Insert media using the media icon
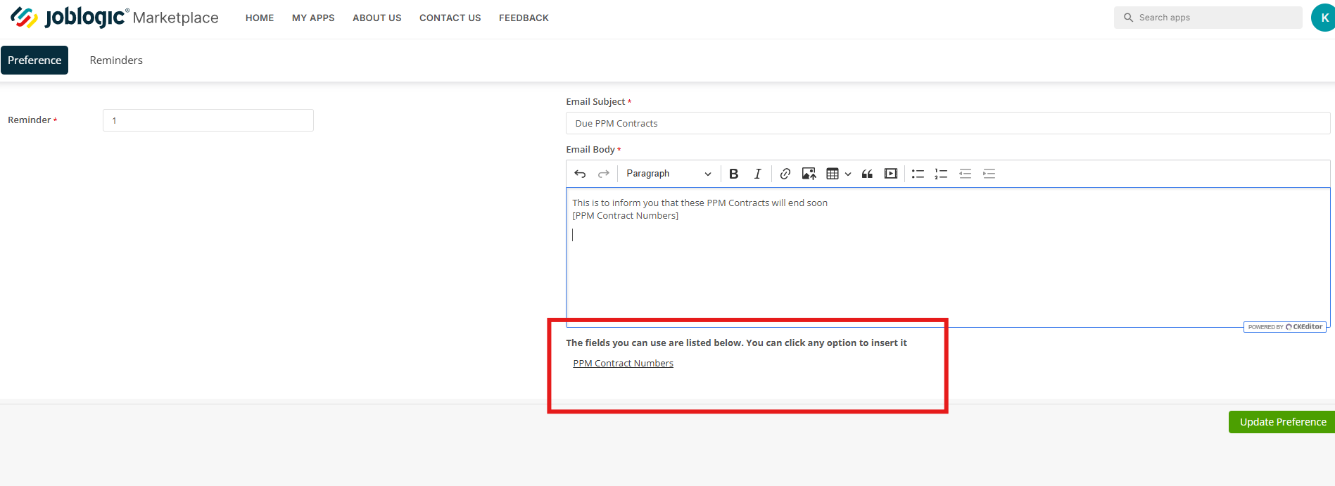This screenshot has width=1335, height=486. click(x=891, y=174)
